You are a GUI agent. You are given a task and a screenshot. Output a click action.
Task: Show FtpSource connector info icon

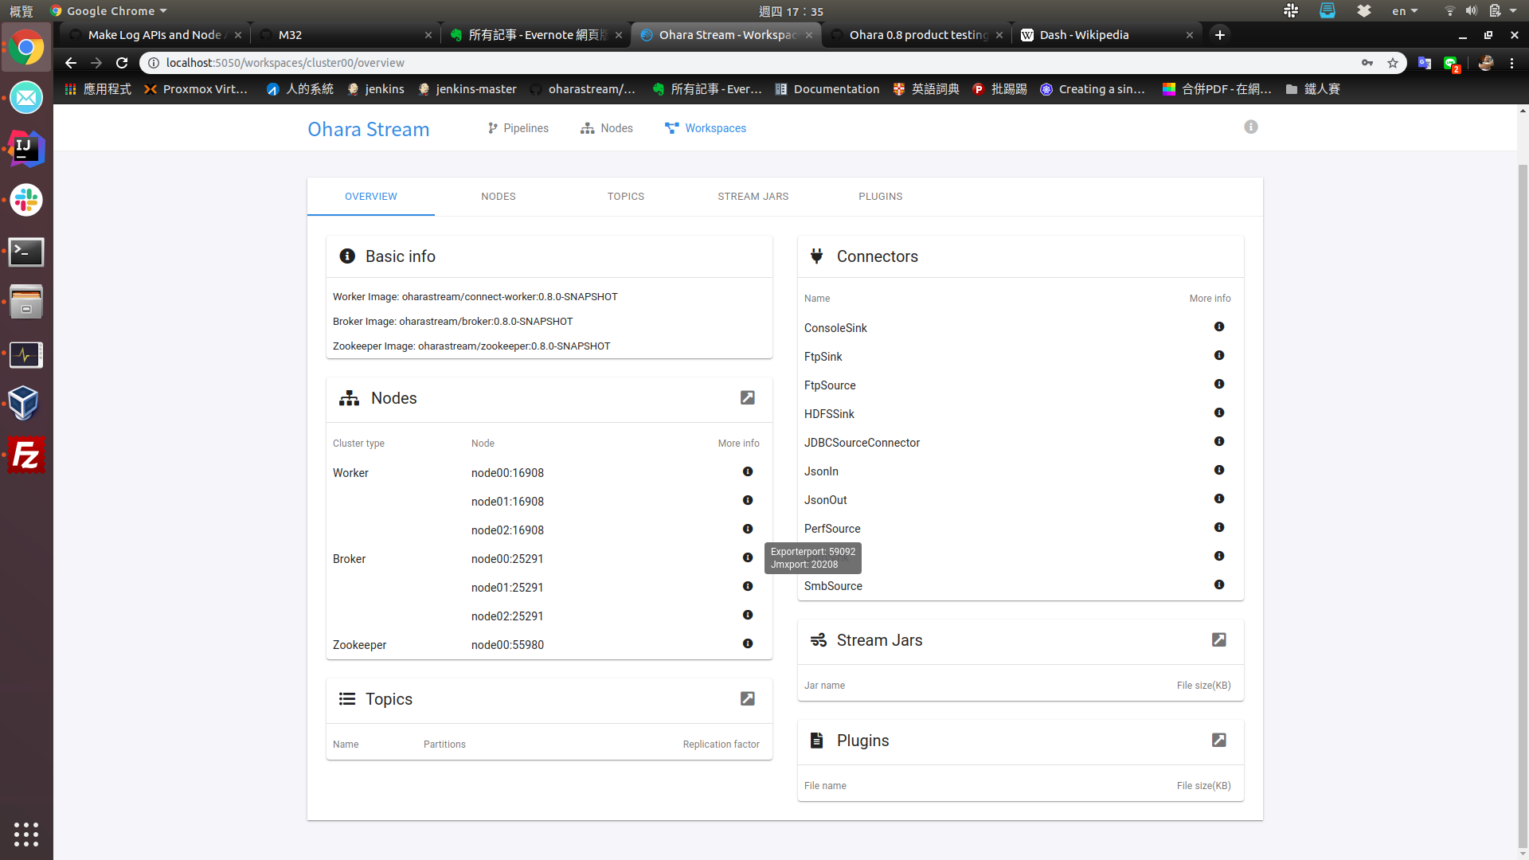[1219, 385]
